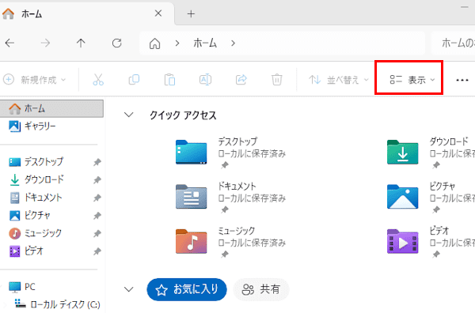This screenshot has width=475, height=313.
Task: Click the Cut scissors icon
Action: coord(98,80)
